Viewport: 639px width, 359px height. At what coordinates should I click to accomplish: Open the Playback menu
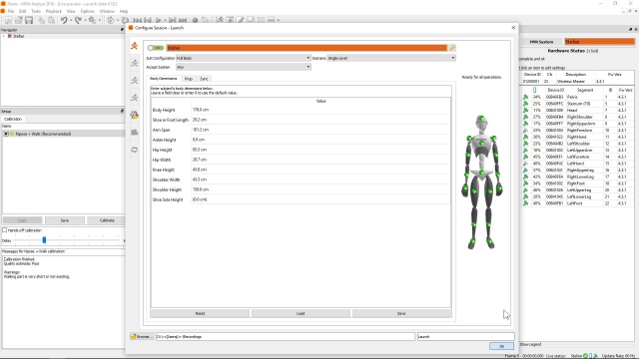[x=53, y=11]
